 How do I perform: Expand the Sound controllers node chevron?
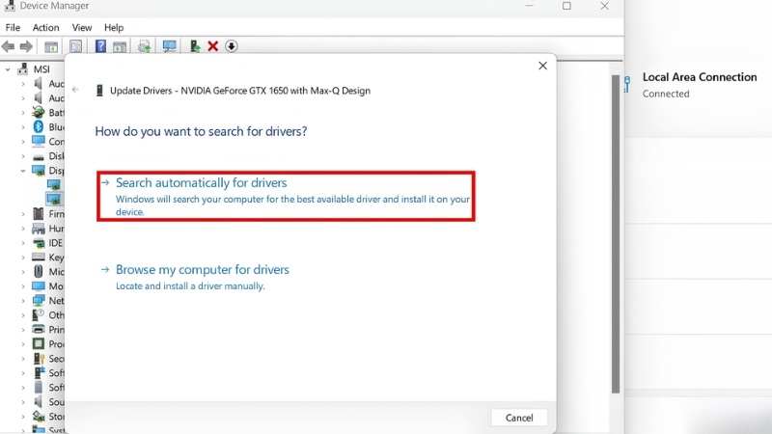22,402
